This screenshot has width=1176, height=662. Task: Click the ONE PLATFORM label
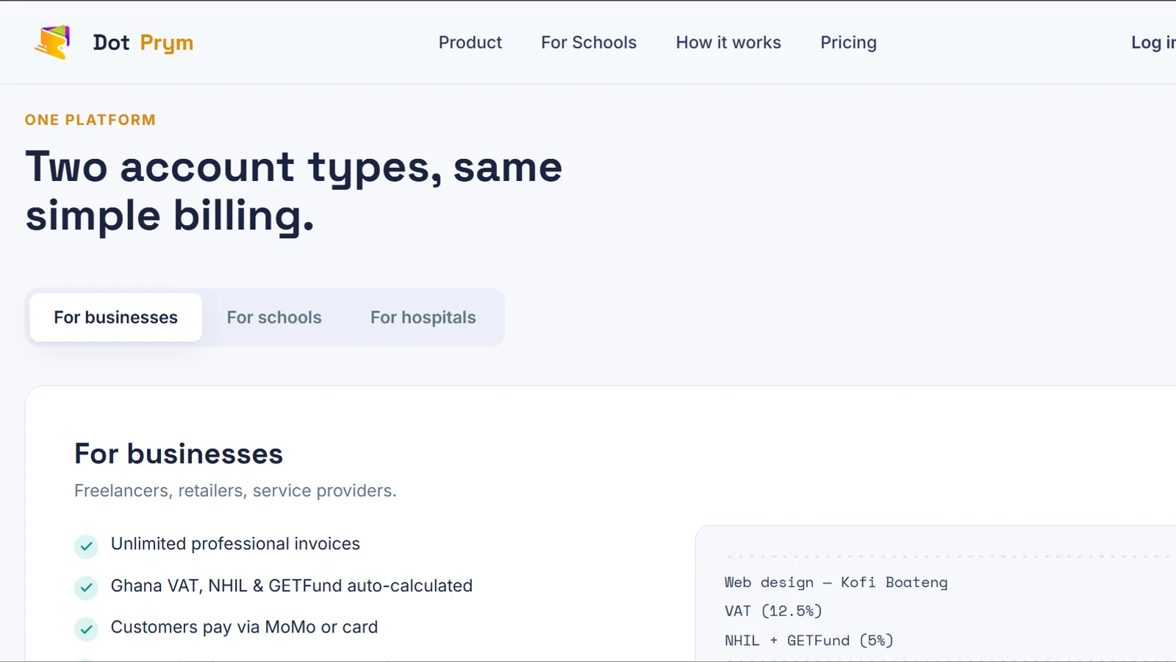pyautogui.click(x=90, y=120)
